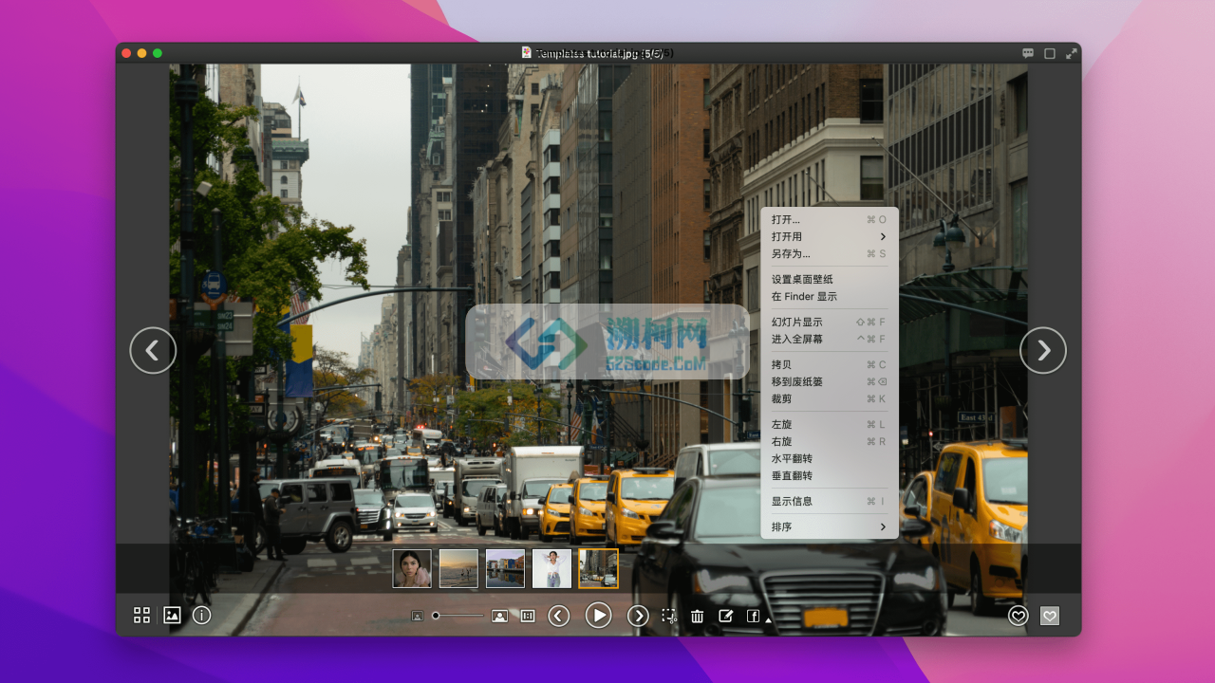Click the square window mode icon
This screenshot has width=1215, height=683.
click(1050, 53)
